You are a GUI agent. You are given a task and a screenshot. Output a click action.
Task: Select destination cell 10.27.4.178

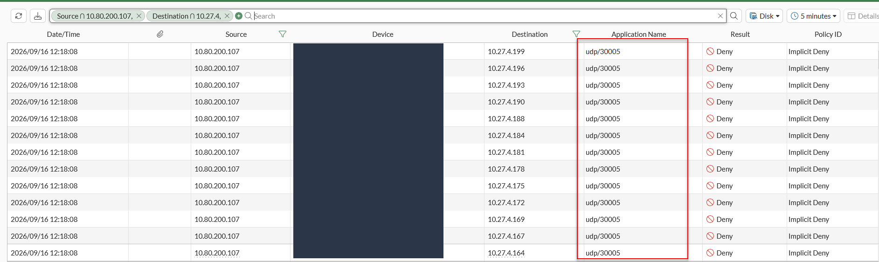(506, 169)
